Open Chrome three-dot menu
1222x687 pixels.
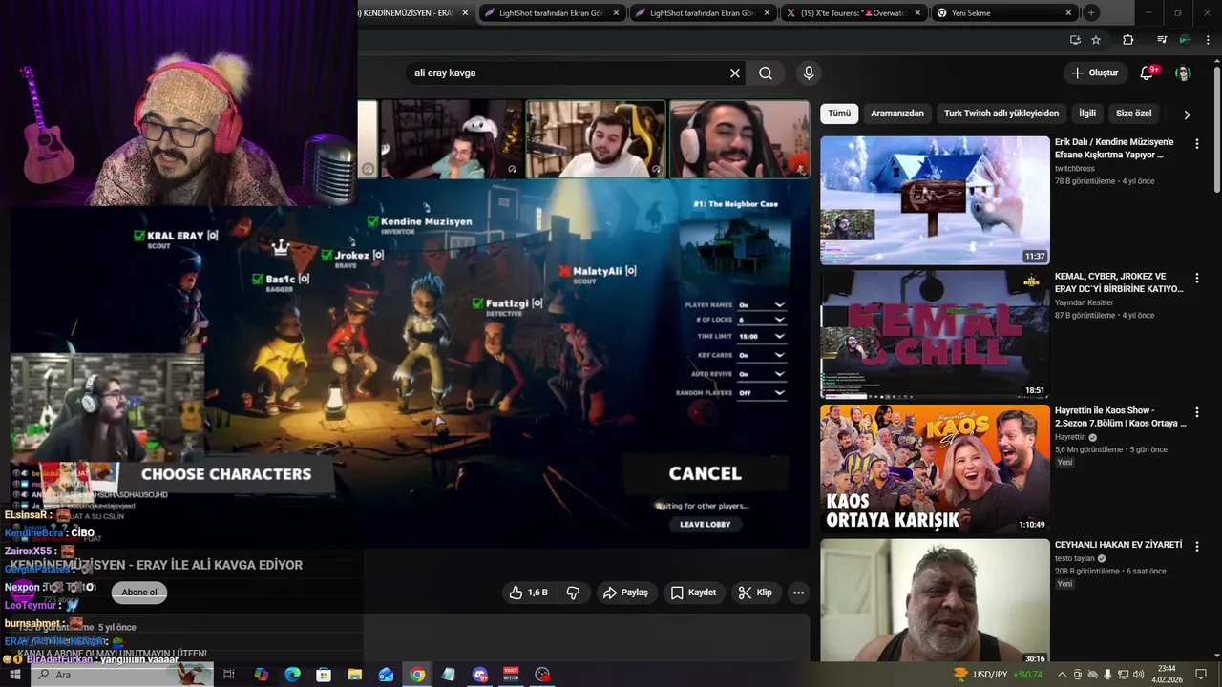coord(1207,40)
